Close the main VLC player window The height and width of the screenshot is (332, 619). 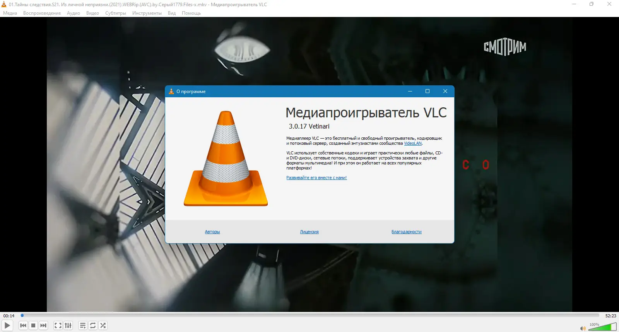[x=609, y=4]
